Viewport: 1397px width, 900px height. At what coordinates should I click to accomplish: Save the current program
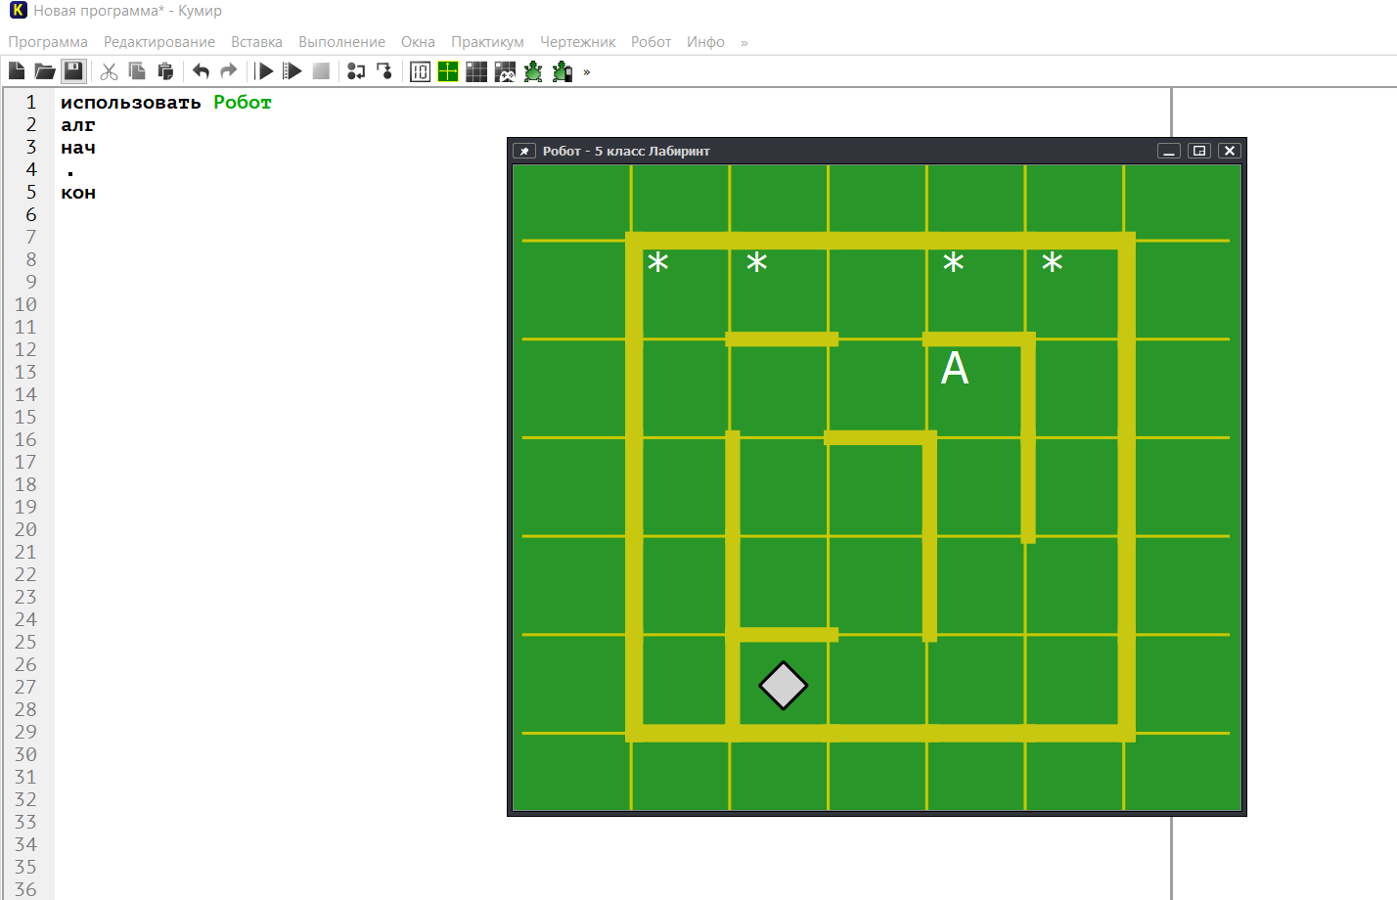point(73,70)
